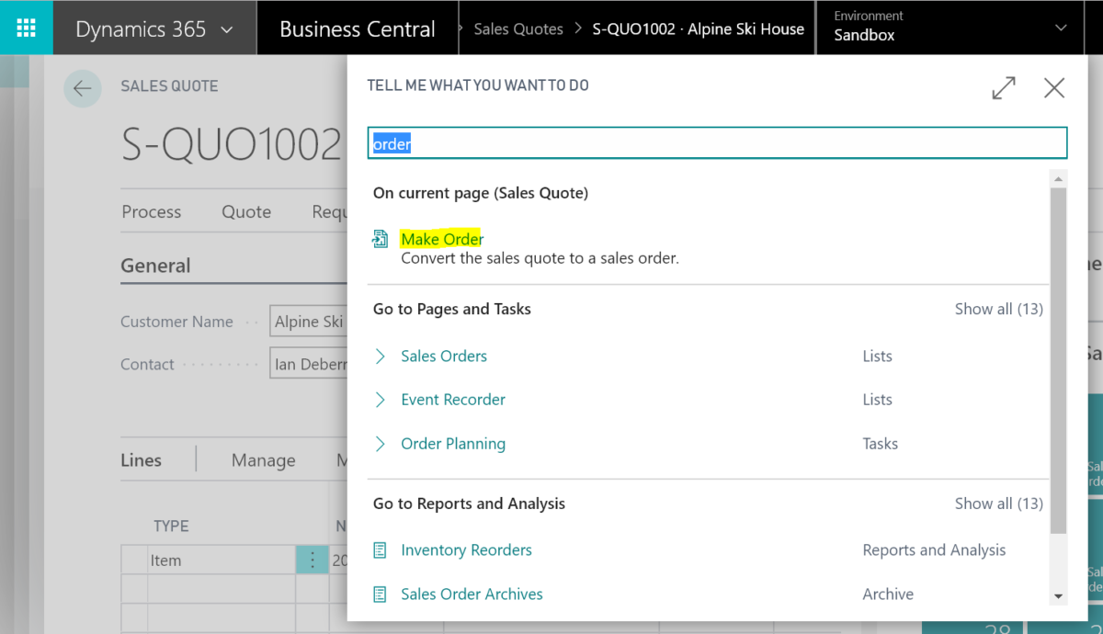
Task: Open Sales Order Archives
Action: click(x=472, y=594)
